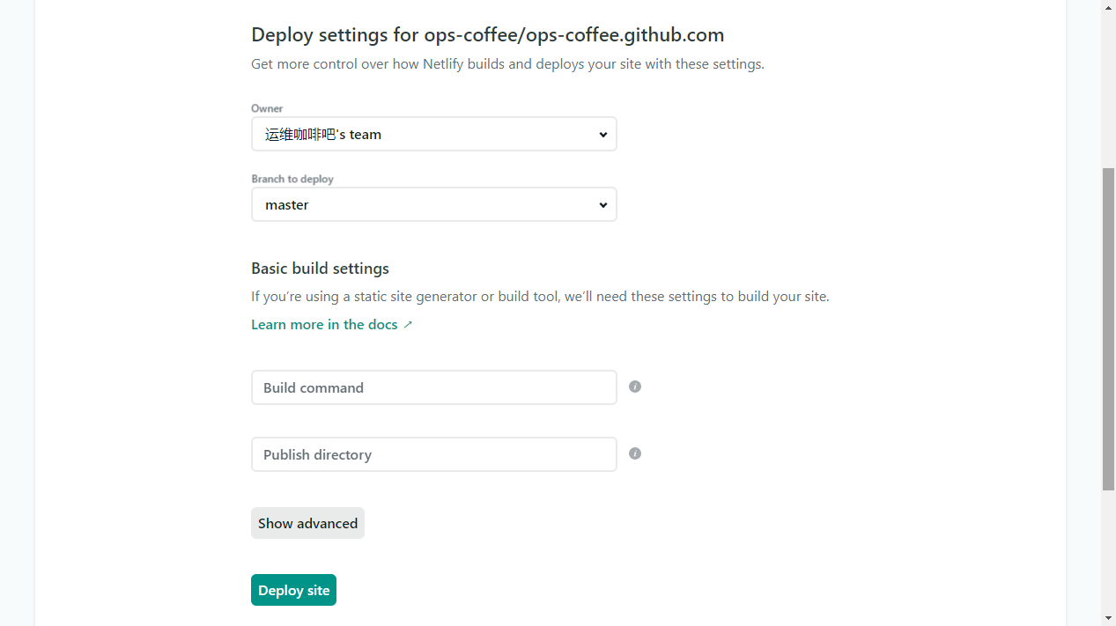Expand the Show advanced settings section
The height and width of the screenshot is (626, 1116).
[307, 523]
